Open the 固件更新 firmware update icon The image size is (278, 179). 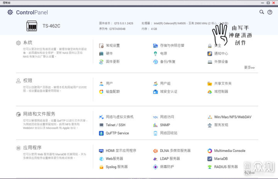[101, 61]
